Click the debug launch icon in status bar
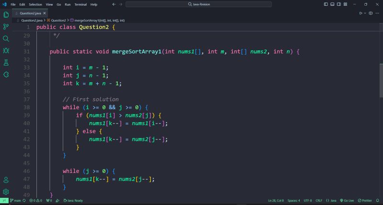The height and width of the screenshot is (205, 383). pyautogui.click(x=57, y=201)
